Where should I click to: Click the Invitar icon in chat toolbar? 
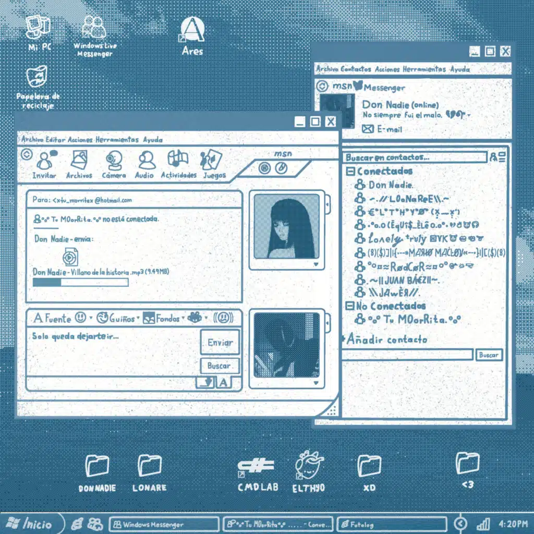click(x=45, y=161)
